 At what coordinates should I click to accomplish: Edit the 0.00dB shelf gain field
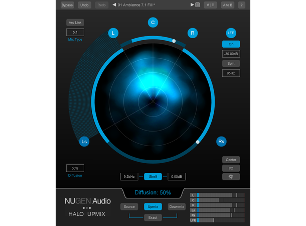tap(177, 177)
